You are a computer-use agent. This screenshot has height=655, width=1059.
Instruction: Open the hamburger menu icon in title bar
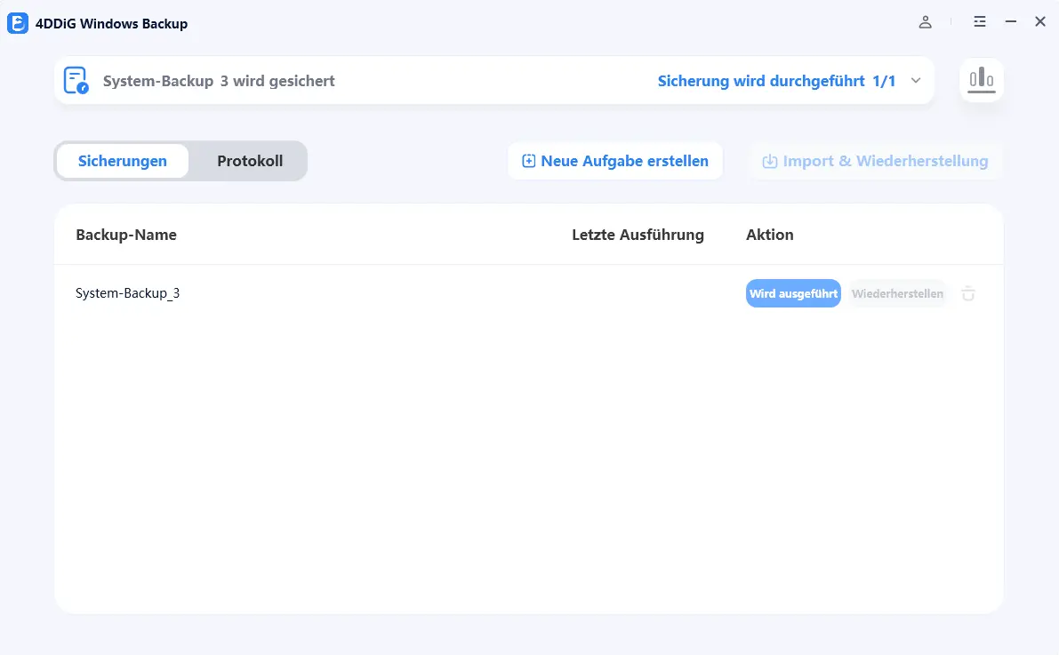980,22
